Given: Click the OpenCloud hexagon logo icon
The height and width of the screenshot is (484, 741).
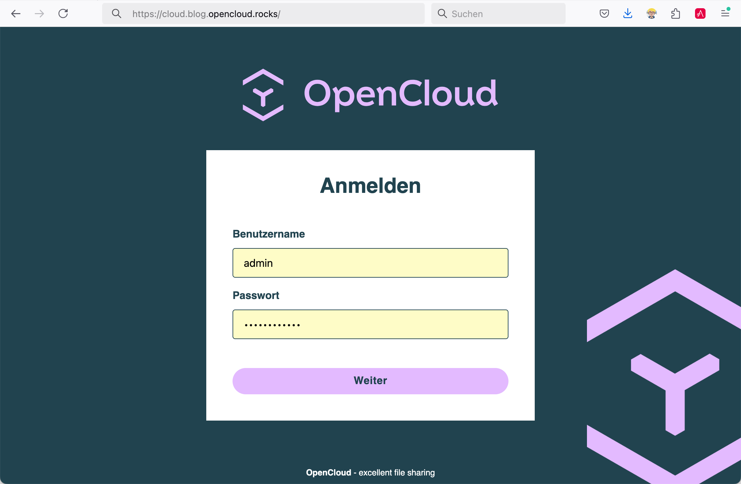Looking at the screenshot, I should pos(263,95).
